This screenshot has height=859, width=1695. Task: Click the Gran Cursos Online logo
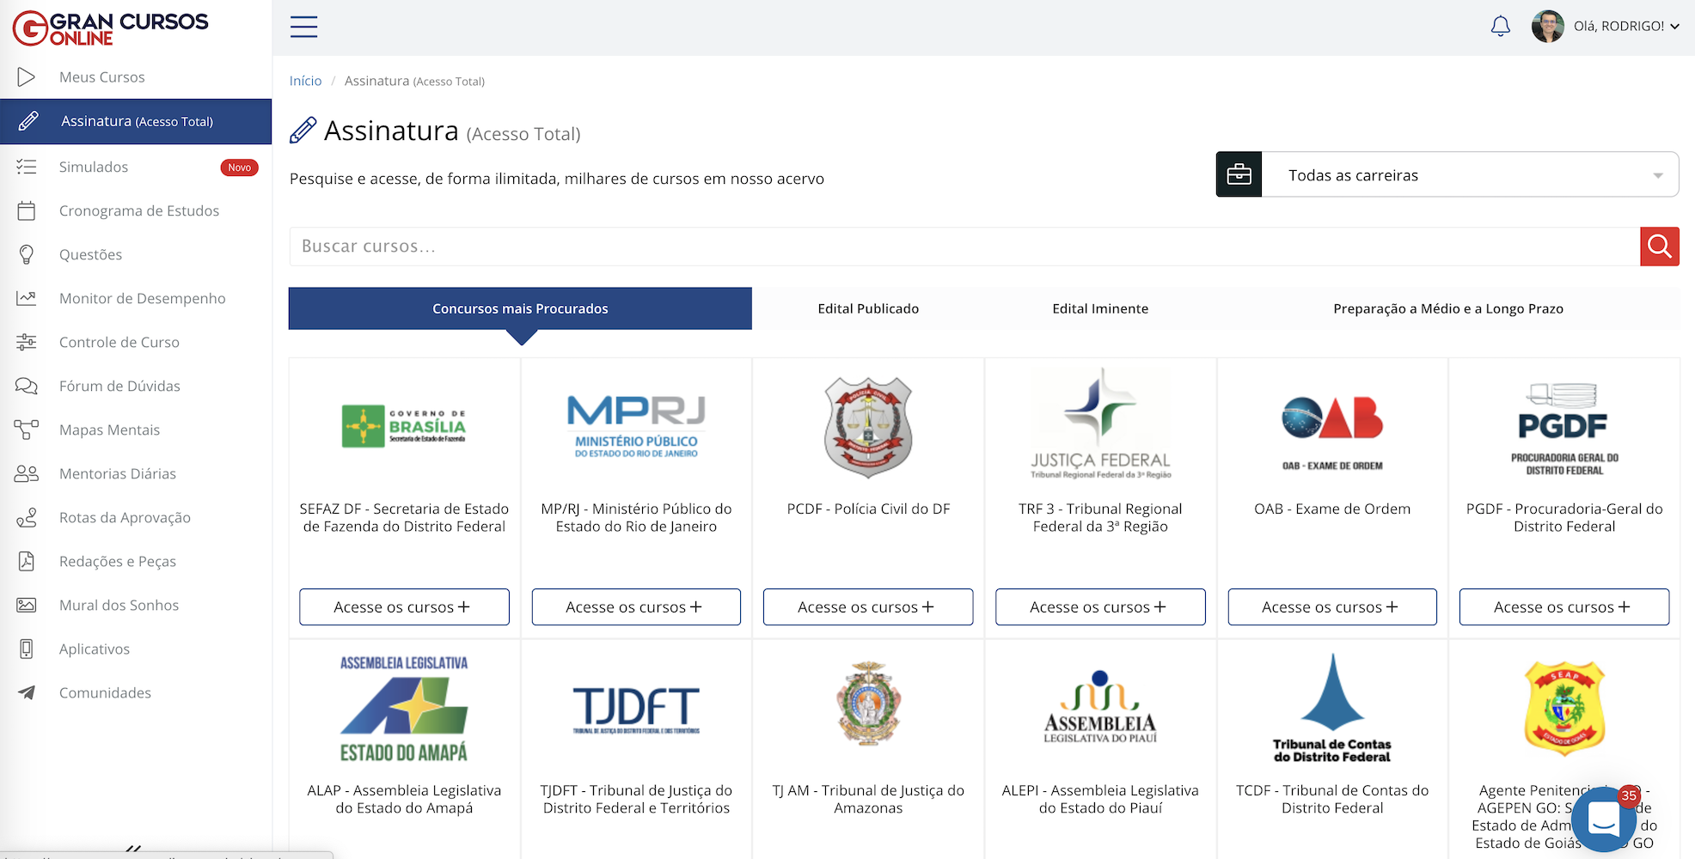click(110, 27)
